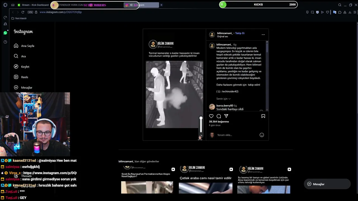Click the pin icon in browser toolbar
358x201 pixels.
coord(307,12)
